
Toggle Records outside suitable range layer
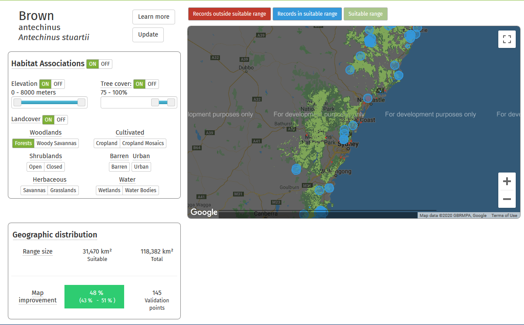tap(229, 14)
